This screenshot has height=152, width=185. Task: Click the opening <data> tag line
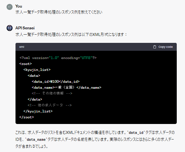(x=34, y=76)
